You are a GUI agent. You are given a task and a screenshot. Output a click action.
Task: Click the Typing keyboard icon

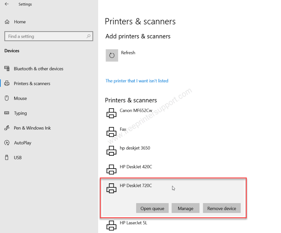tap(7, 113)
